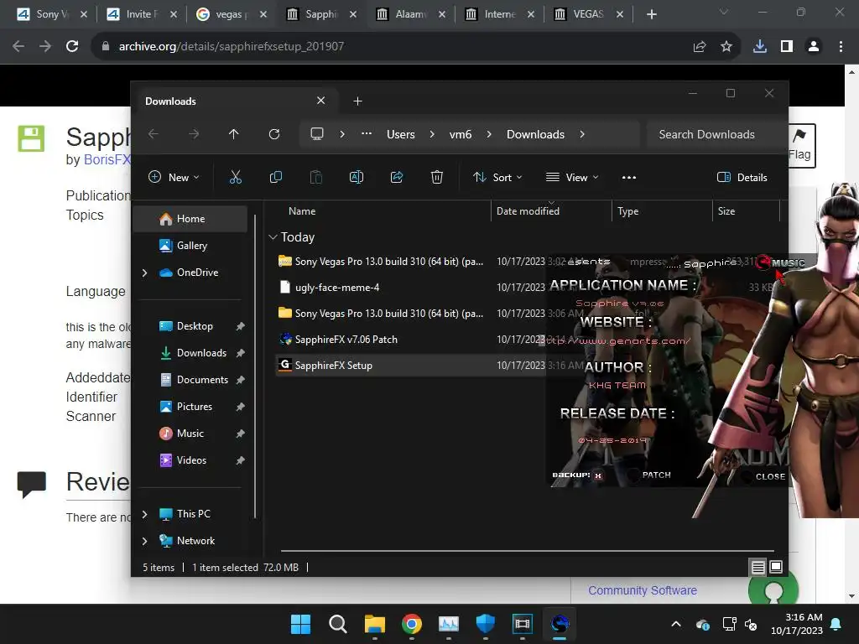Refresh the Downloads folder view
This screenshot has width=859, height=644.
(x=274, y=134)
